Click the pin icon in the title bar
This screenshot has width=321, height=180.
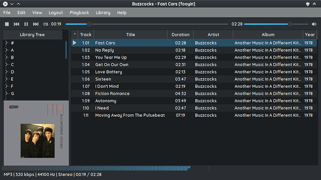click(308, 4)
